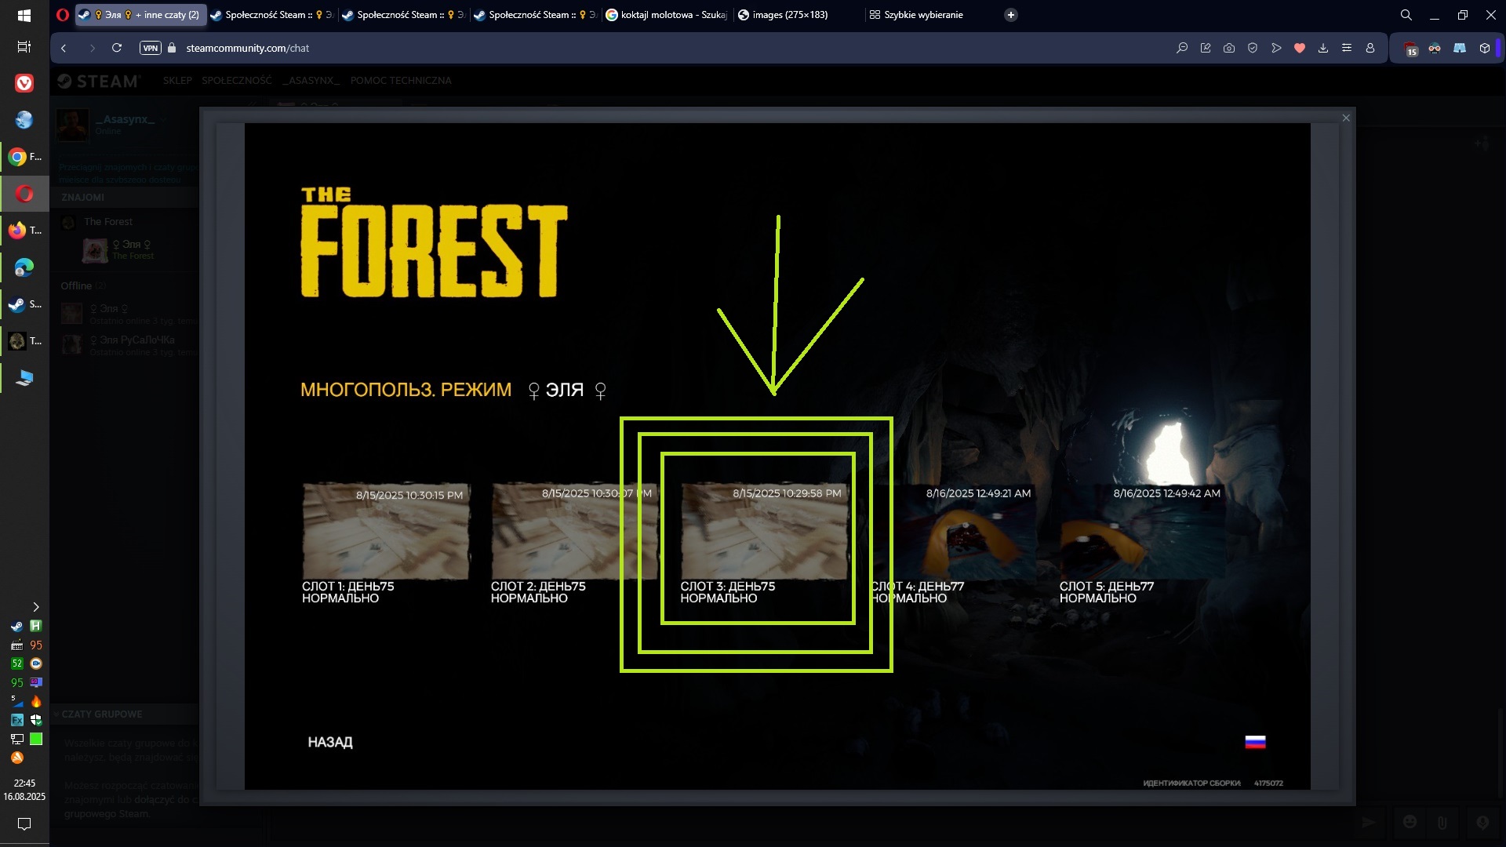
Task: Click the Opera snapshot camera icon
Action: (x=1229, y=48)
